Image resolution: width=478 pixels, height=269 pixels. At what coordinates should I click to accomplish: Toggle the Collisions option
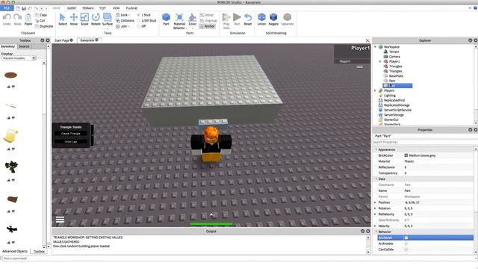point(125,20)
